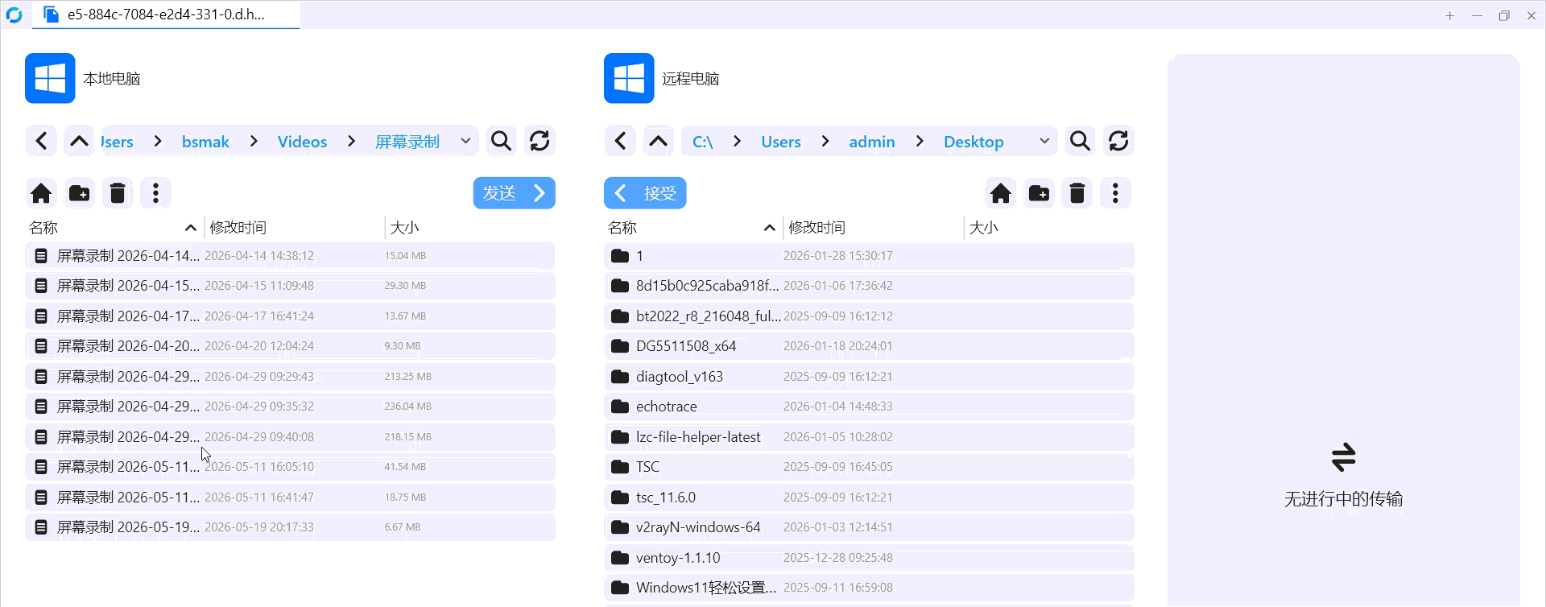
Task: Select the tsc_11.6.0 remote folder
Action: pyautogui.click(x=869, y=498)
